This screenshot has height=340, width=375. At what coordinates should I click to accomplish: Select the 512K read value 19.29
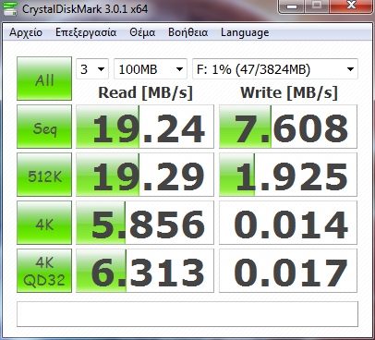click(145, 175)
